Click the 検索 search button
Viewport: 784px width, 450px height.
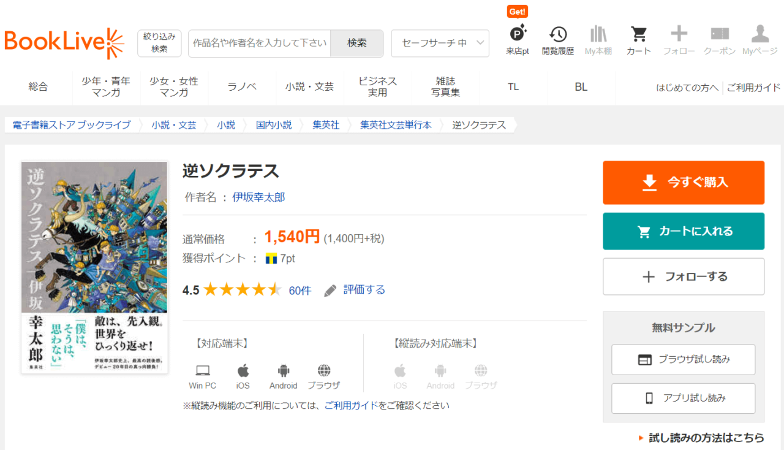[356, 43]
